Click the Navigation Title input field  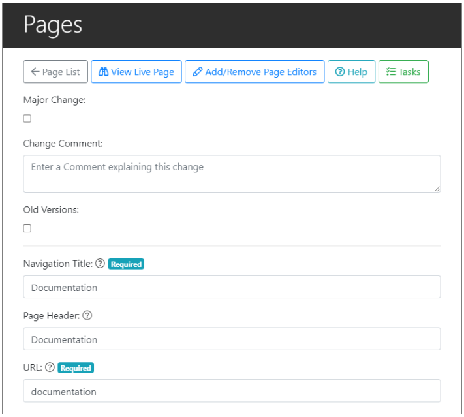[232, 286]
